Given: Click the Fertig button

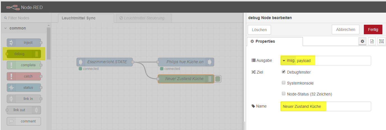Looking at the screenshot, I should pyautogui.click(x=373, y=29).
